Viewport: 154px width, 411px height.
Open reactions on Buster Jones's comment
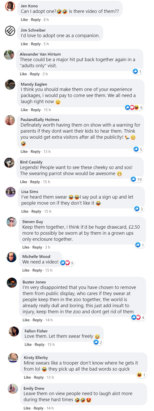tap(138, 318)
